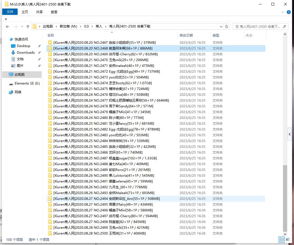Click folder icon of NO.2478 周于希Sandy

point(50,106)
